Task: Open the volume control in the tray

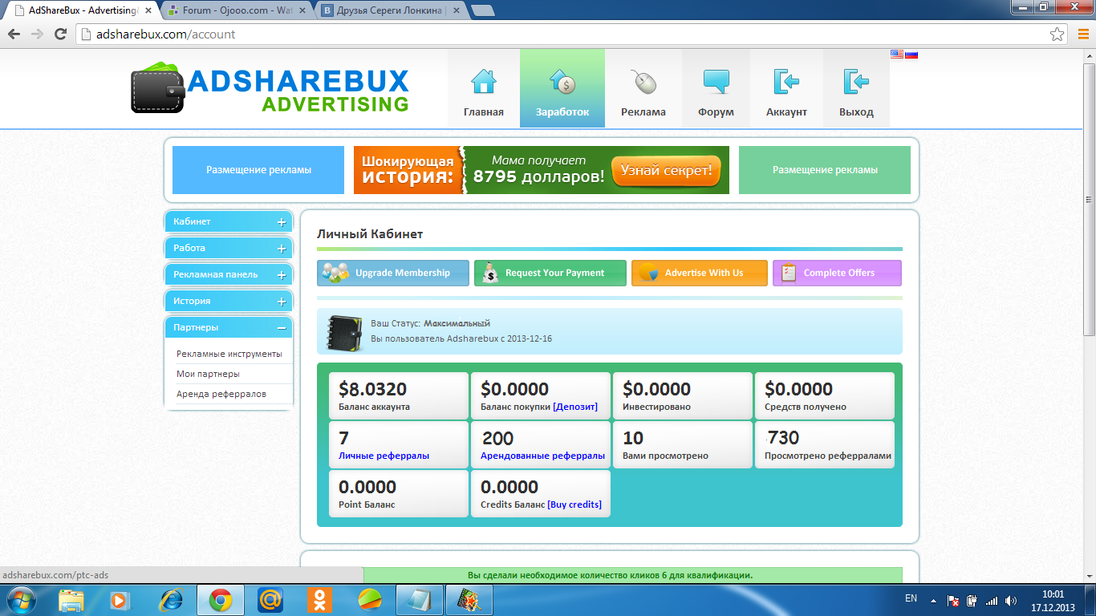Action: tap(1011, 600)
